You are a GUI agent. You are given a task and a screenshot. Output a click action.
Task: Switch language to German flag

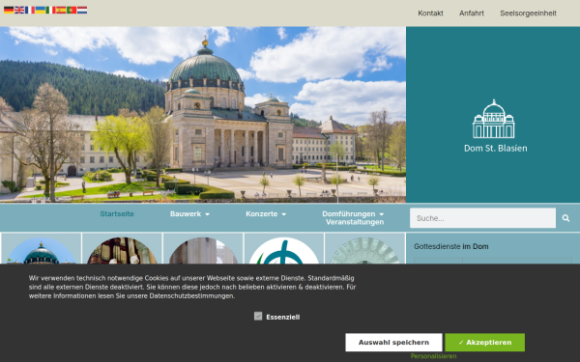coord(9,11)
